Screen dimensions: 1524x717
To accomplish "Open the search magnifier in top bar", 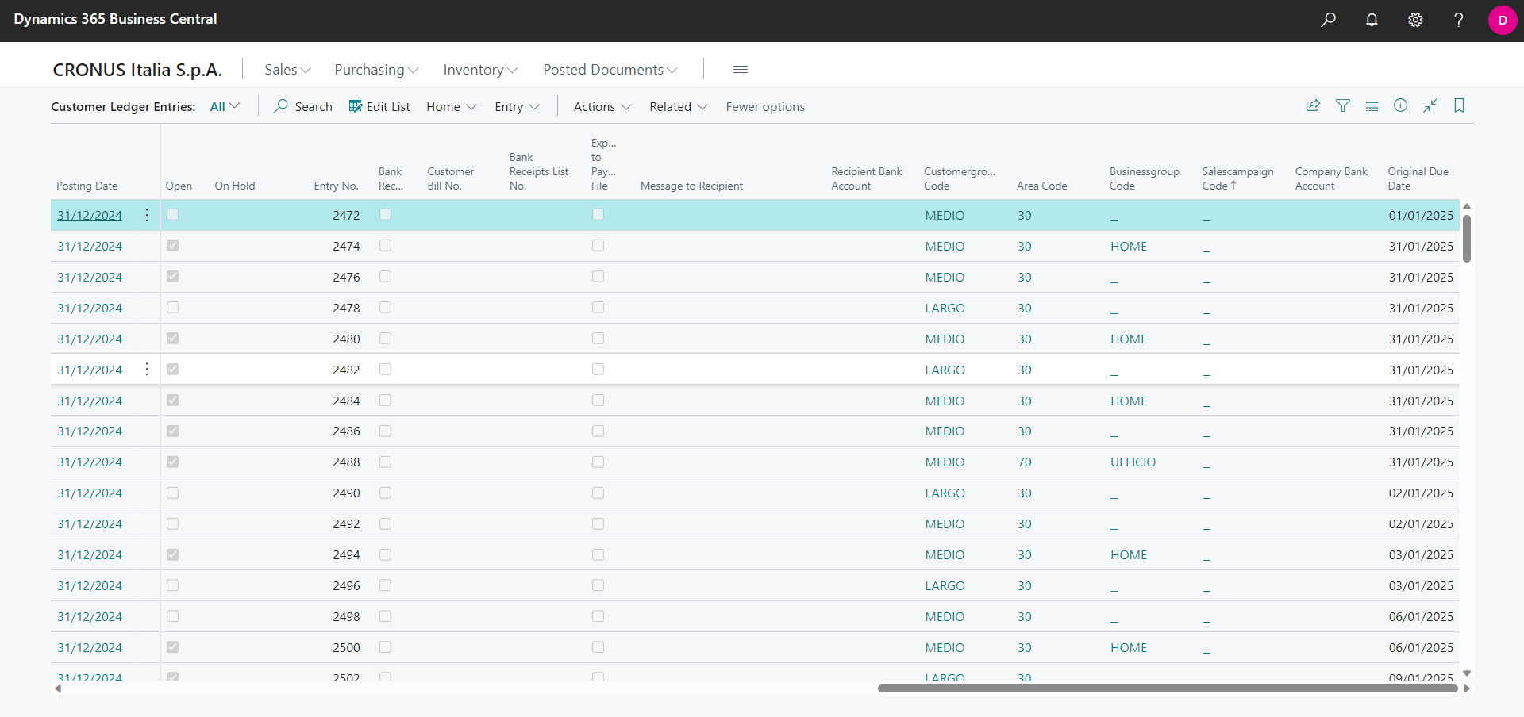I will click(1328, 20).
